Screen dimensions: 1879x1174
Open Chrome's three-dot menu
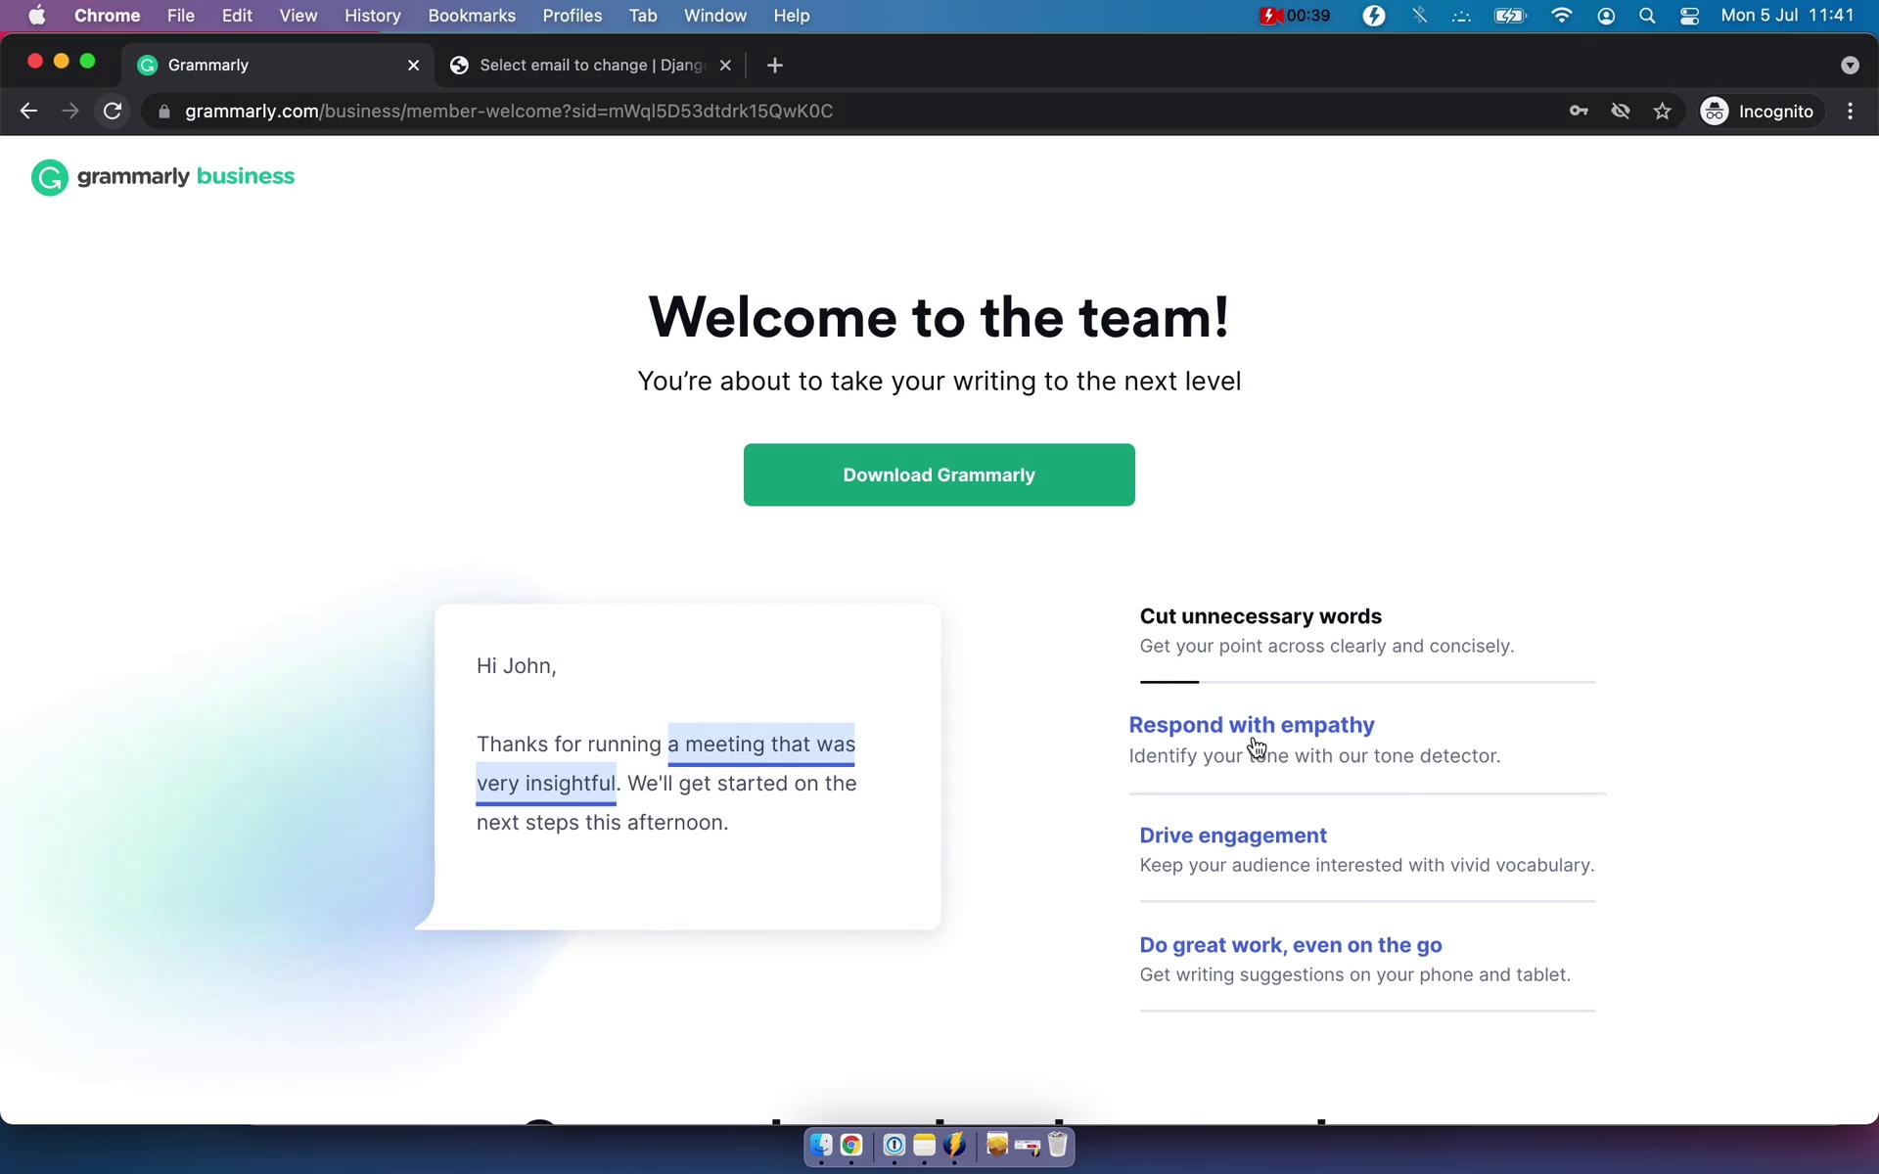point(1850,112)
